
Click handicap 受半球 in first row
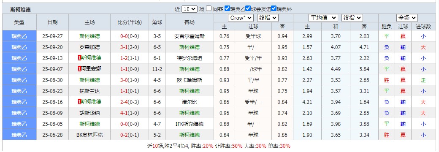pyautogui.click(x=253, y=36)
